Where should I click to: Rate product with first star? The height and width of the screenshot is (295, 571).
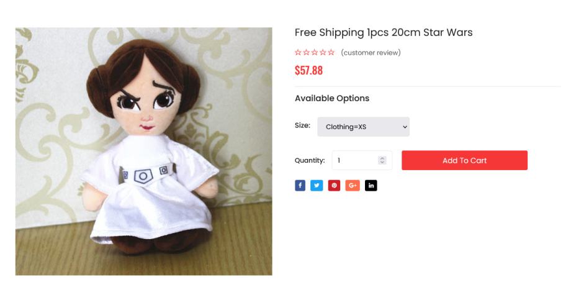pos(299,52)
